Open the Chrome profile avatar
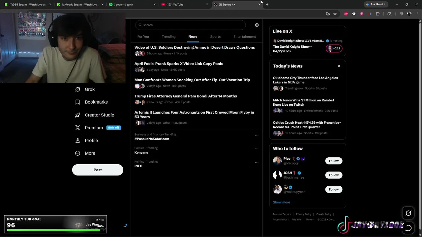This screenshot has width=422, height=237. 409,14
